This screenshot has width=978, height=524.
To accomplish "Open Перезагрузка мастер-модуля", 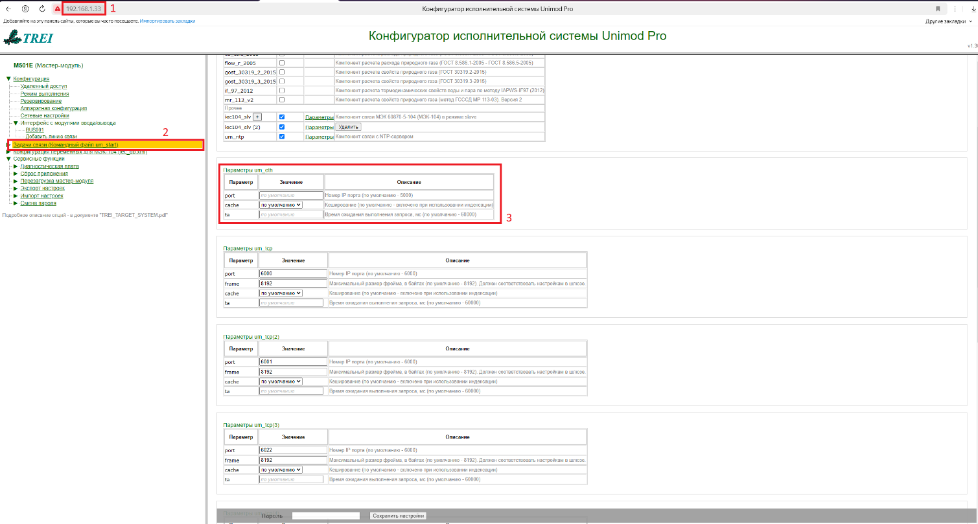I will [x=57, y=181].
